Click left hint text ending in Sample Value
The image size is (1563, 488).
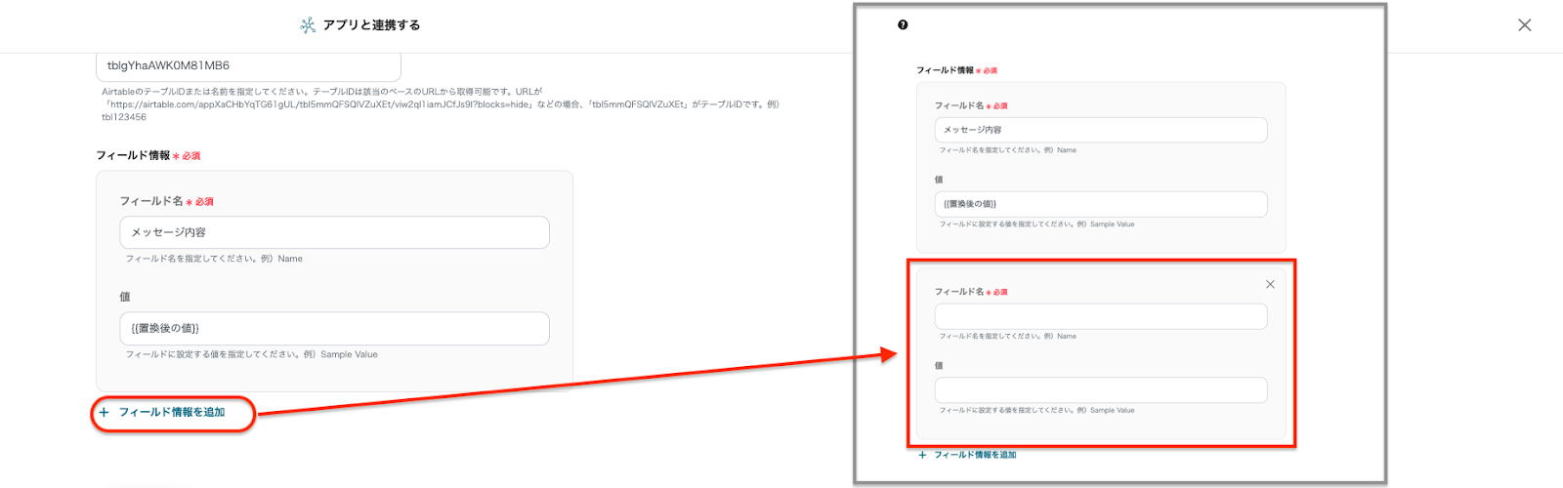[251, 354]
